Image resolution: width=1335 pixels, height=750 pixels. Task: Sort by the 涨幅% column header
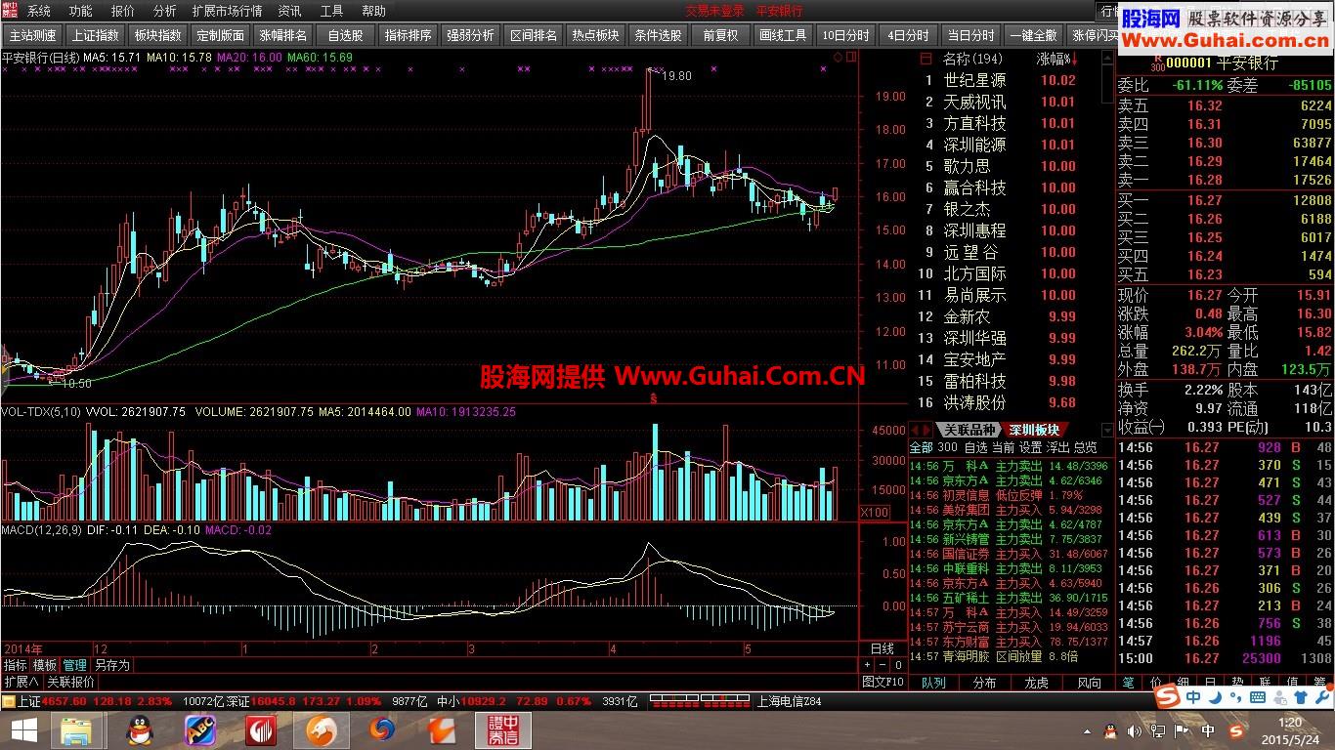[x=1055, y=59]
